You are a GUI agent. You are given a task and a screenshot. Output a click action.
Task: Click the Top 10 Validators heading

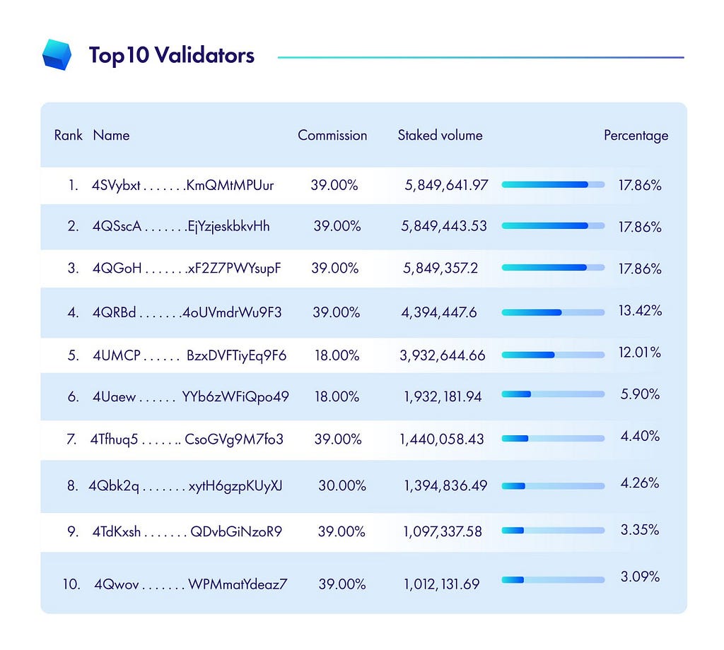(x=171, y=55)
